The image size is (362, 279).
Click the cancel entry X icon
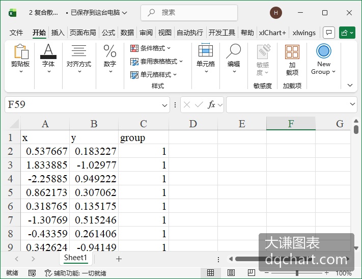click(187, 105)
